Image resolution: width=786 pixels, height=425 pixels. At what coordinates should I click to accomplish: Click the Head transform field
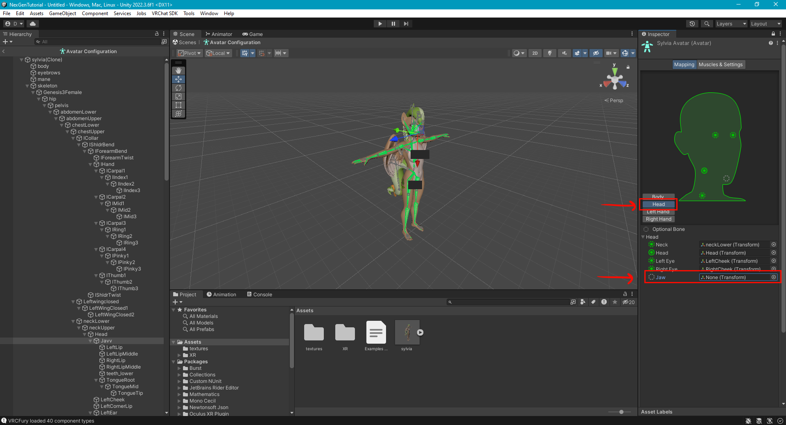[x=735, y=253]
